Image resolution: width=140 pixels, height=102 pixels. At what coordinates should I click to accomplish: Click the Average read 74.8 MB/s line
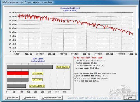click(87, 68)
